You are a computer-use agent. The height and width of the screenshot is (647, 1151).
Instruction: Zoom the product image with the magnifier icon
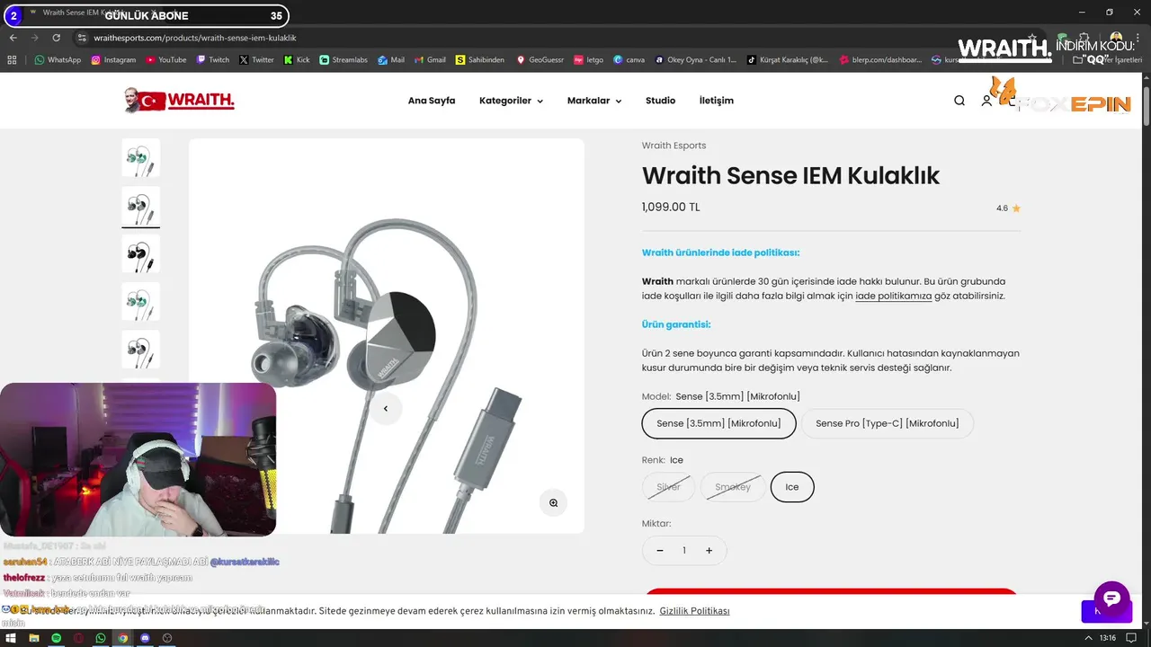tap(553, 503)
